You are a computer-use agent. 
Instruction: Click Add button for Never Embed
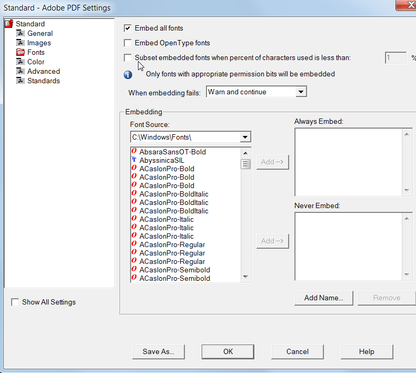(272, 241)
